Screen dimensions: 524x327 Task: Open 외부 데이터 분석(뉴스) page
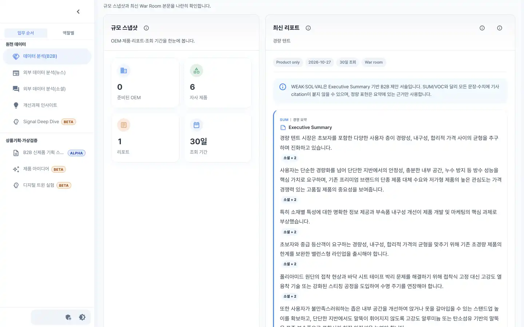click(47, 73)
